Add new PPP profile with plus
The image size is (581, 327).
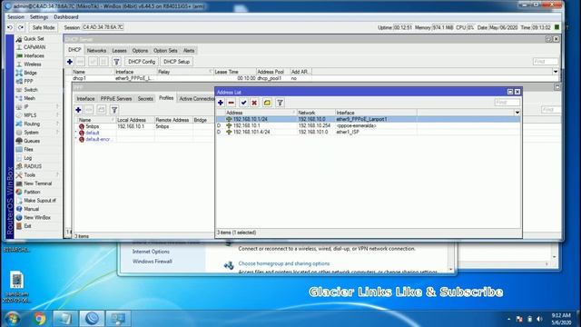click(78, 110)
